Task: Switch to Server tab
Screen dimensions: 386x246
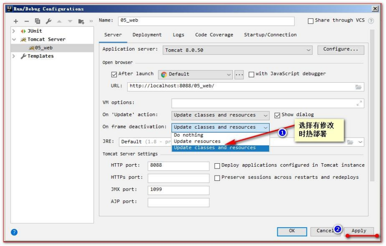Action: [113, 35]
